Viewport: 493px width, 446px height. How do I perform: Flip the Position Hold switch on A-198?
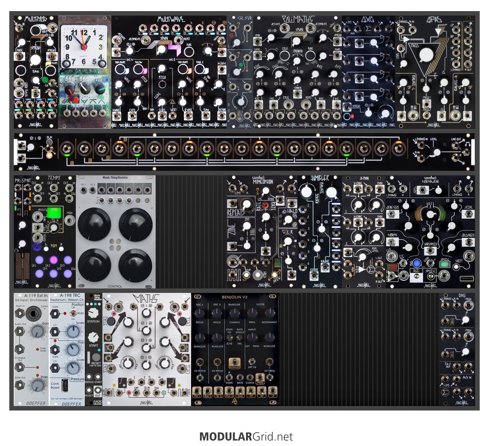pyautogui.click(x=73, y=313)
